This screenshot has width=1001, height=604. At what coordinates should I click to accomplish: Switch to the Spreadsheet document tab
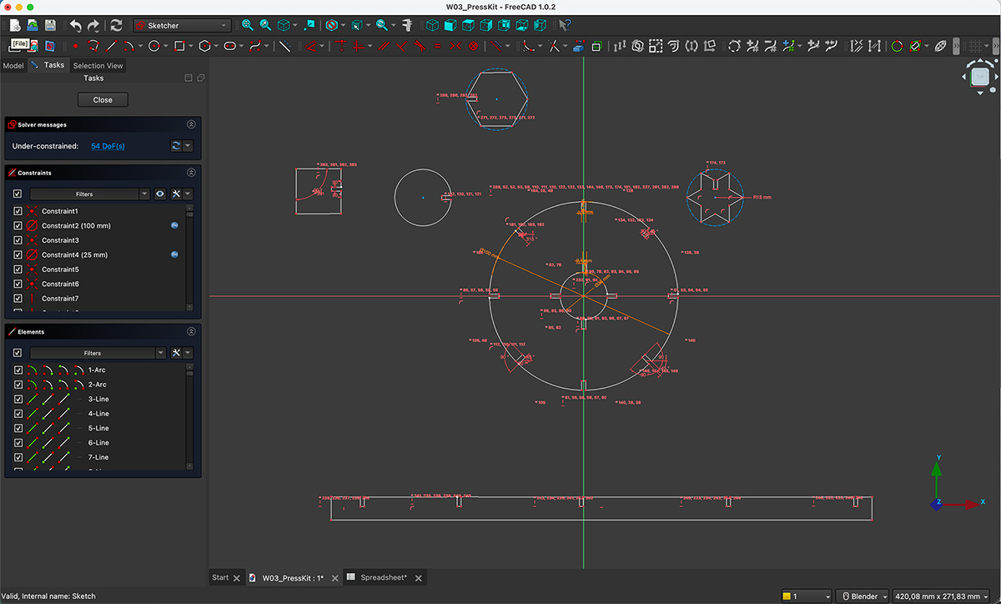click(382, 576)
